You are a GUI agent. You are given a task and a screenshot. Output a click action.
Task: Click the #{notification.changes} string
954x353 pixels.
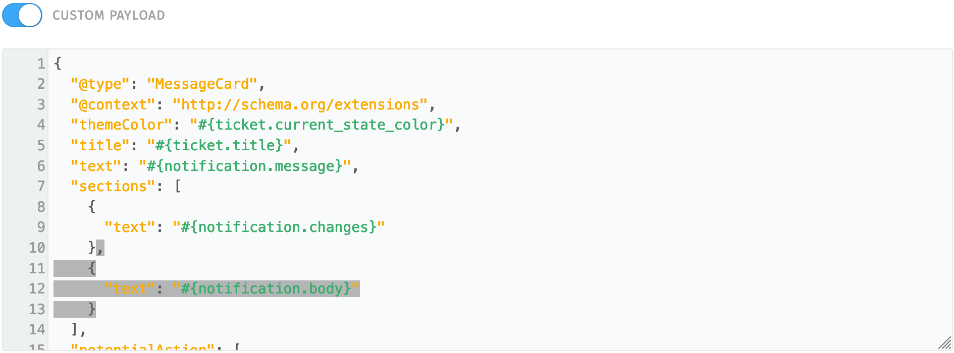coord(279,227)
